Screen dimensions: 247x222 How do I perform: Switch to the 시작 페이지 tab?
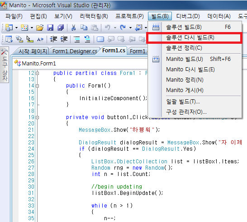33,51
